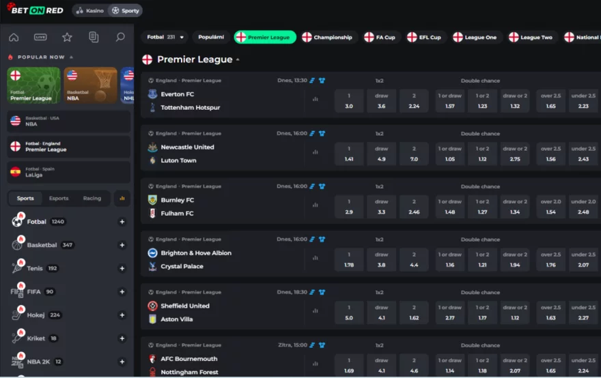Open favorites star icon
The image size is (601, 378).
(x=67, y=37)
